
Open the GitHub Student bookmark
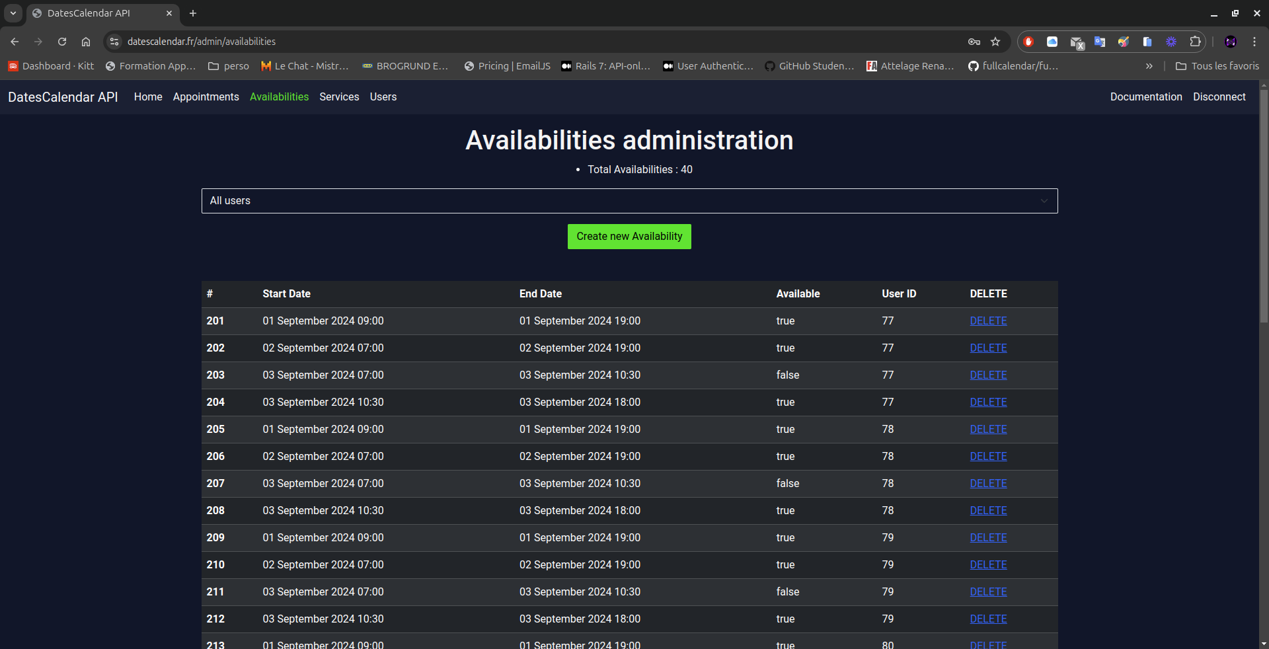point(810,66)
